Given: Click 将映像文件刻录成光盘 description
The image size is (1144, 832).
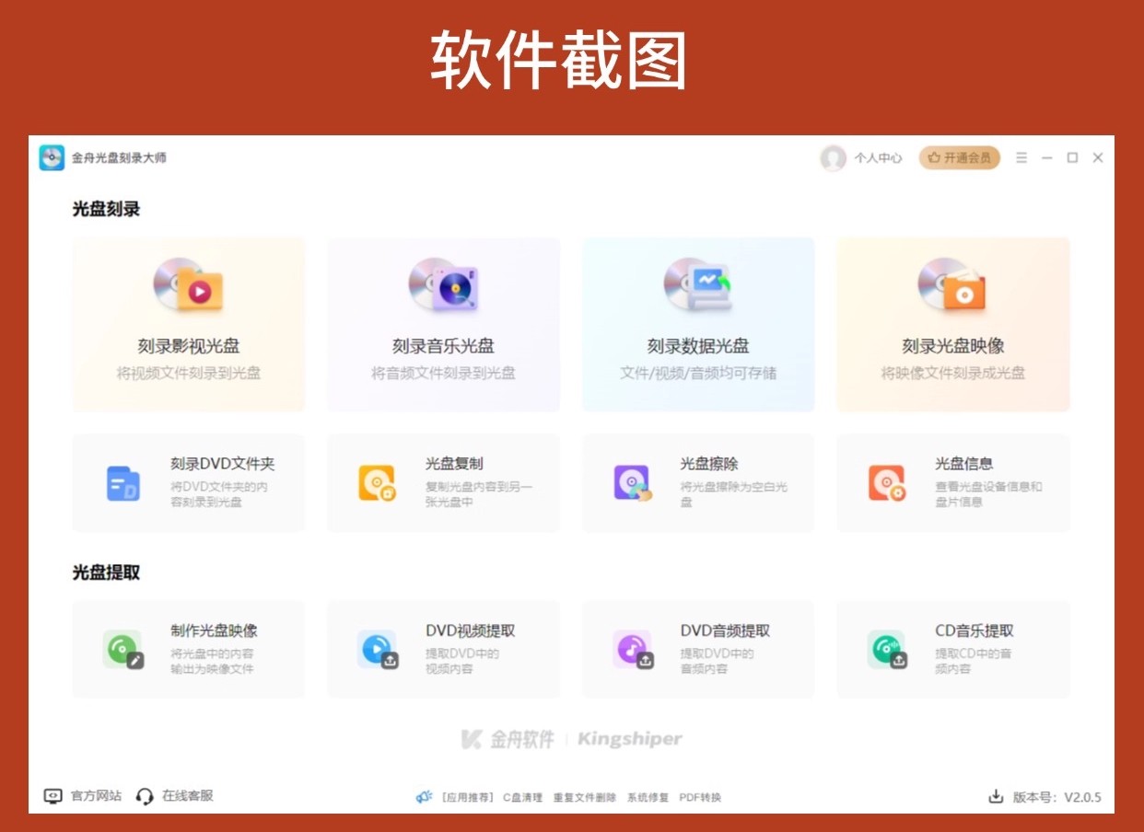Looking at the screenshot, I should 953,373.
